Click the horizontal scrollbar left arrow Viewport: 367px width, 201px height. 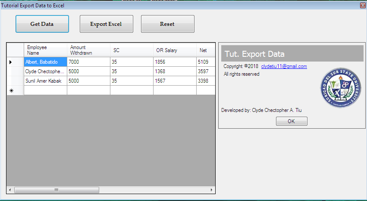10,190
